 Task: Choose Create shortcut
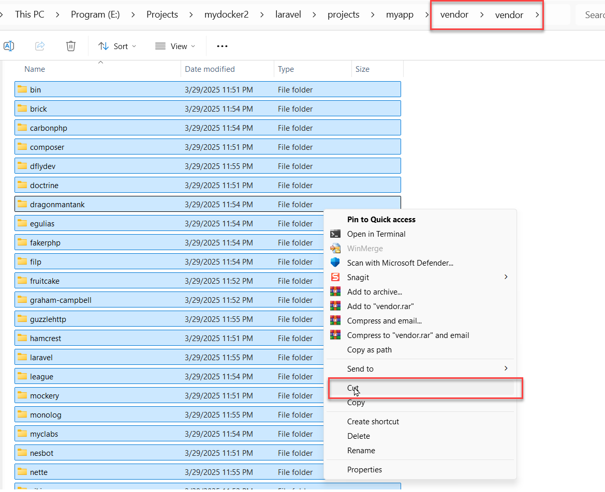click(421, 422)
